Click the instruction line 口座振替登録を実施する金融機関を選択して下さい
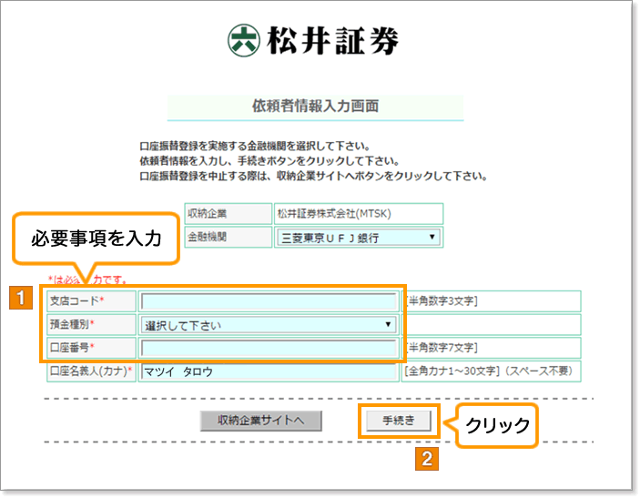Image resolution: width=640 pixels, height=498 pixels. [x=255, y=146]
